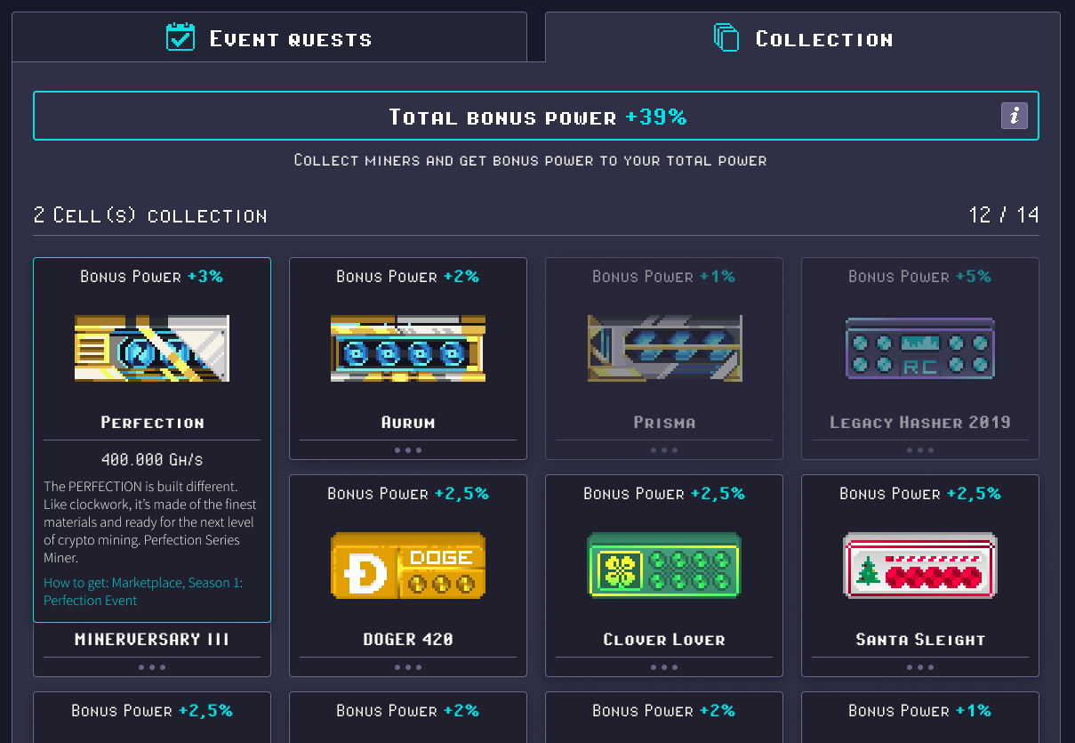Open the Perfection Event link
This screenshot has width=1075, height=743.
click(90, 601)
